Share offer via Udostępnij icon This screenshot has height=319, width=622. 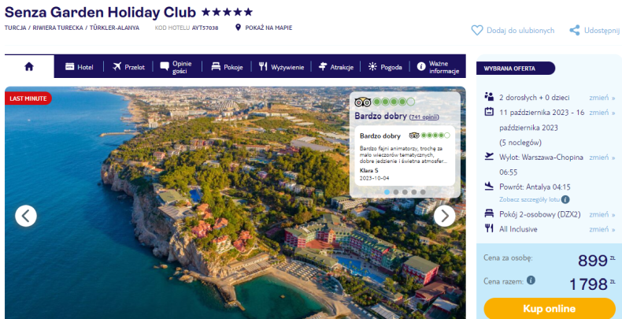click(x=575, y=30)
